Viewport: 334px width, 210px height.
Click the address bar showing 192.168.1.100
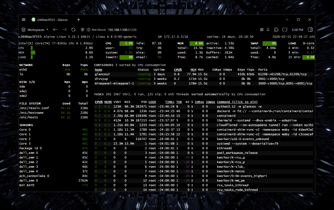(122, 29)
